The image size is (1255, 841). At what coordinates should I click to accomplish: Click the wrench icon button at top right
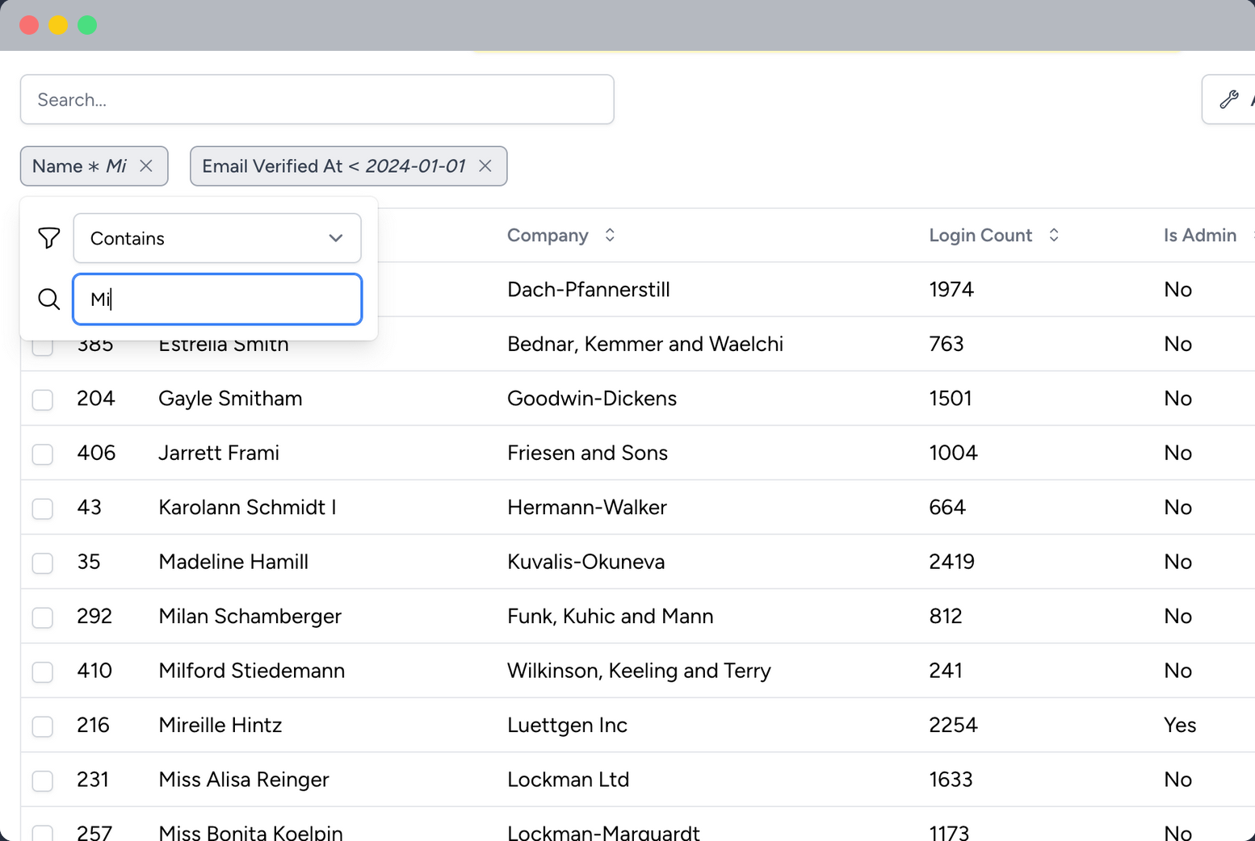click(1229, 99)
